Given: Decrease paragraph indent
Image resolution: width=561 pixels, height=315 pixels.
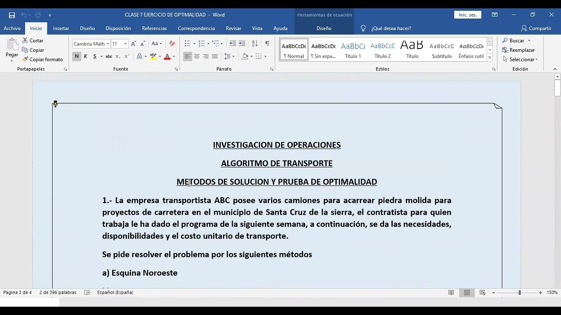Looking at the screenshot, I should point(233,44).
